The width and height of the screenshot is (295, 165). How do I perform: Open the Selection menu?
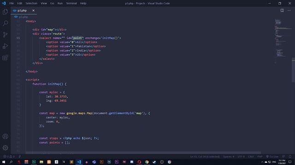31,3
